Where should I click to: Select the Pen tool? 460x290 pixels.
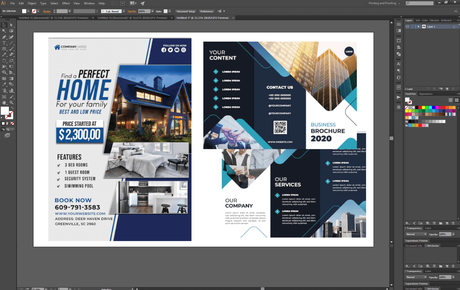(4, 37)
